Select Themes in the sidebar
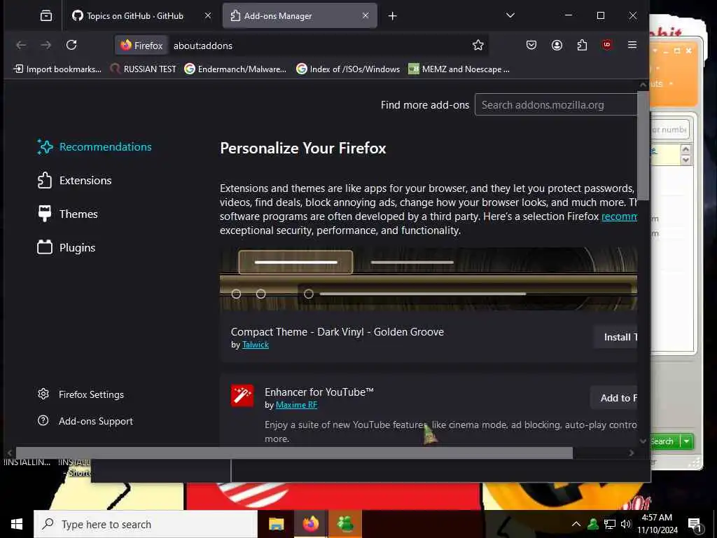Screen dimensions: 717x538 67,214
